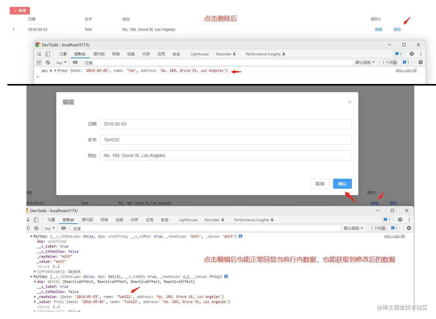Open App.vue:46 source link
The image size is (436, 319).
(394, 236)
